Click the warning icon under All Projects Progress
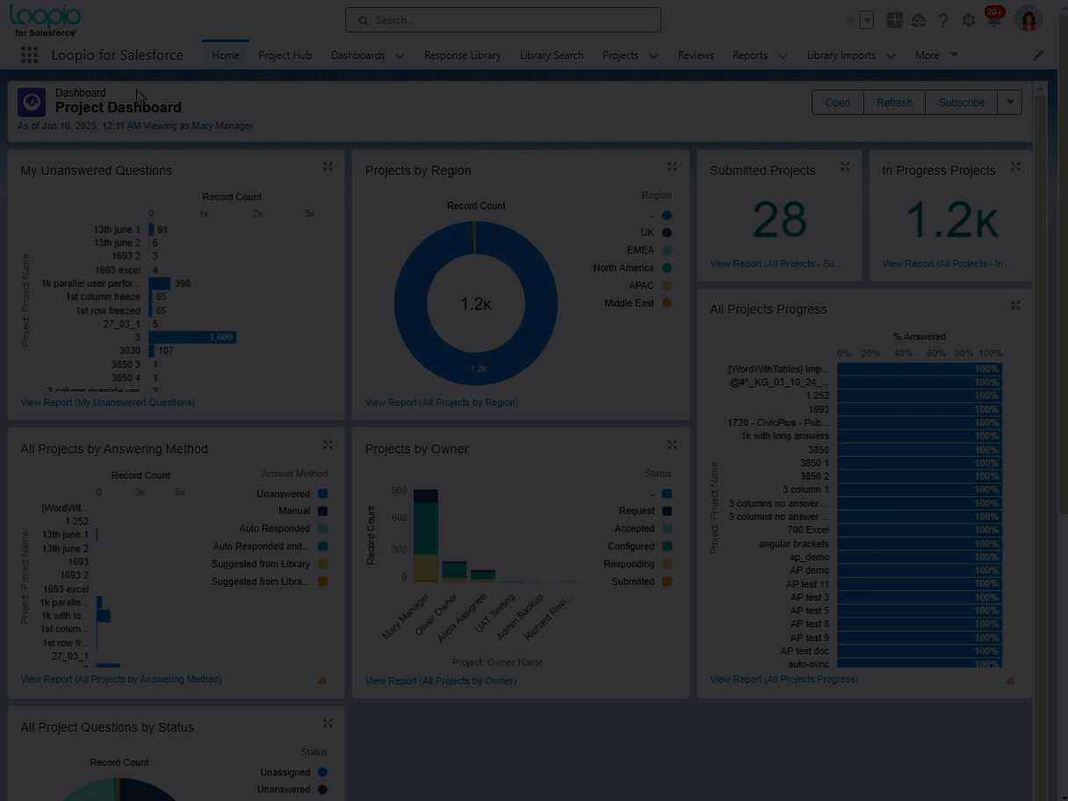Viewport: 1068px width, 801px height. tap(1010, 680)
